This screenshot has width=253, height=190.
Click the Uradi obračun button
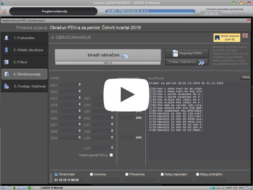click(x=108, y=55)
